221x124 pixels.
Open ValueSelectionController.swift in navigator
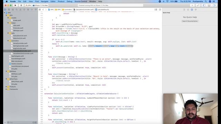coord(23,53)
